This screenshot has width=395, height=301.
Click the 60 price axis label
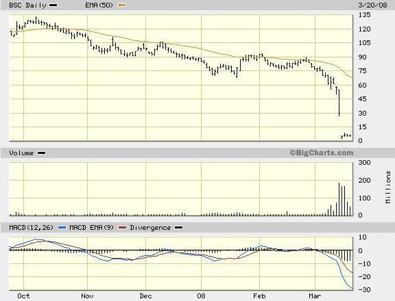click(x=363, y=86)
